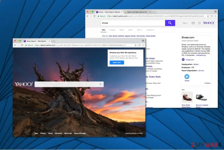Screen dimensions: 224x150
Task: Open the Privacy footer link
Action: (x=43, y=133)
